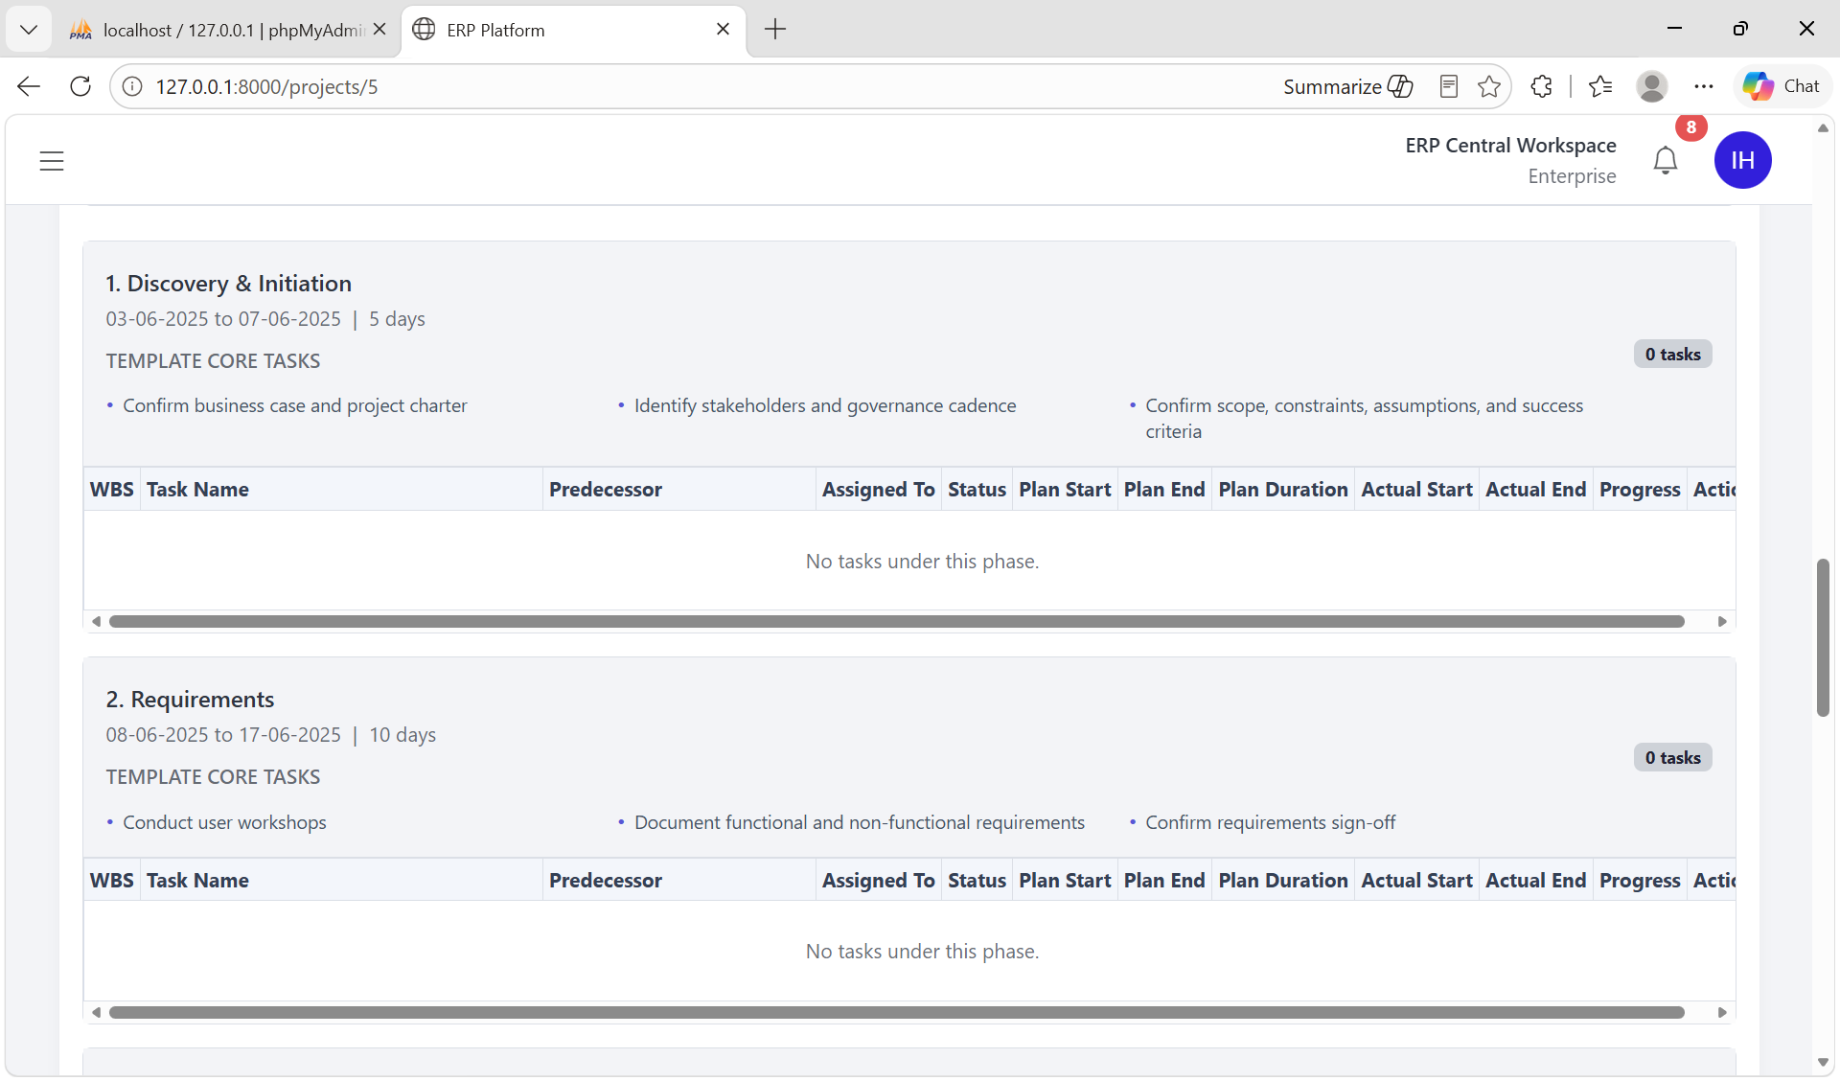Click WBS header in Requirements table

[x=111, y=881]
